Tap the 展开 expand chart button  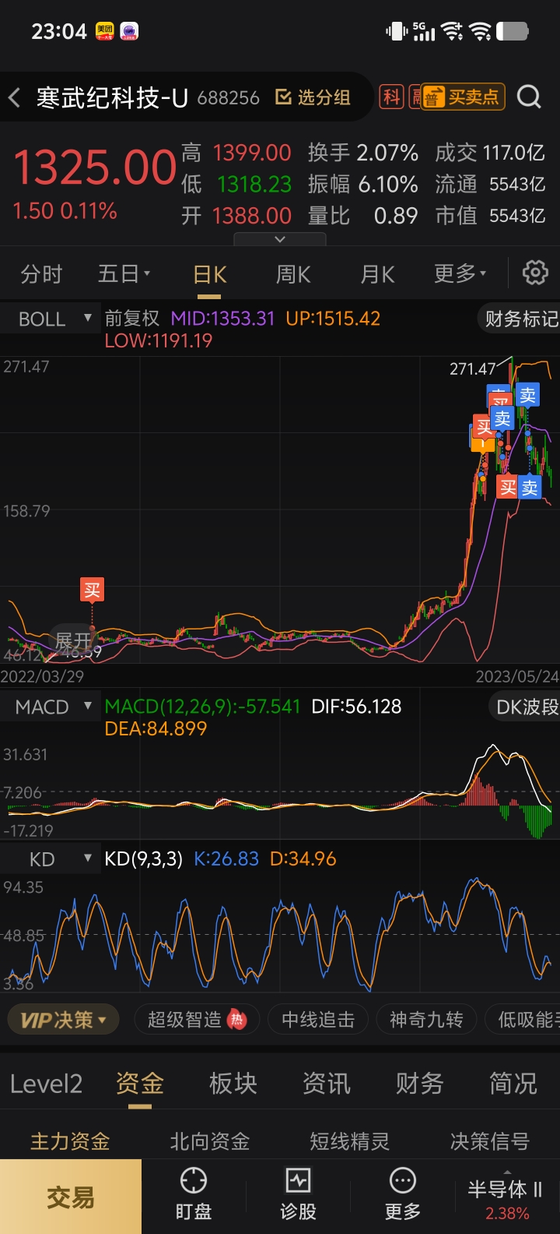pyautogui.click(x=74, y=640)
